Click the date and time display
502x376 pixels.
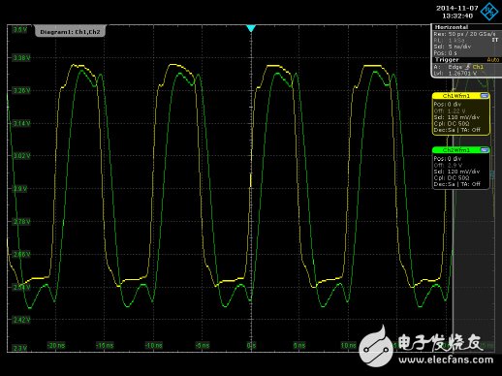pos(457,12)
